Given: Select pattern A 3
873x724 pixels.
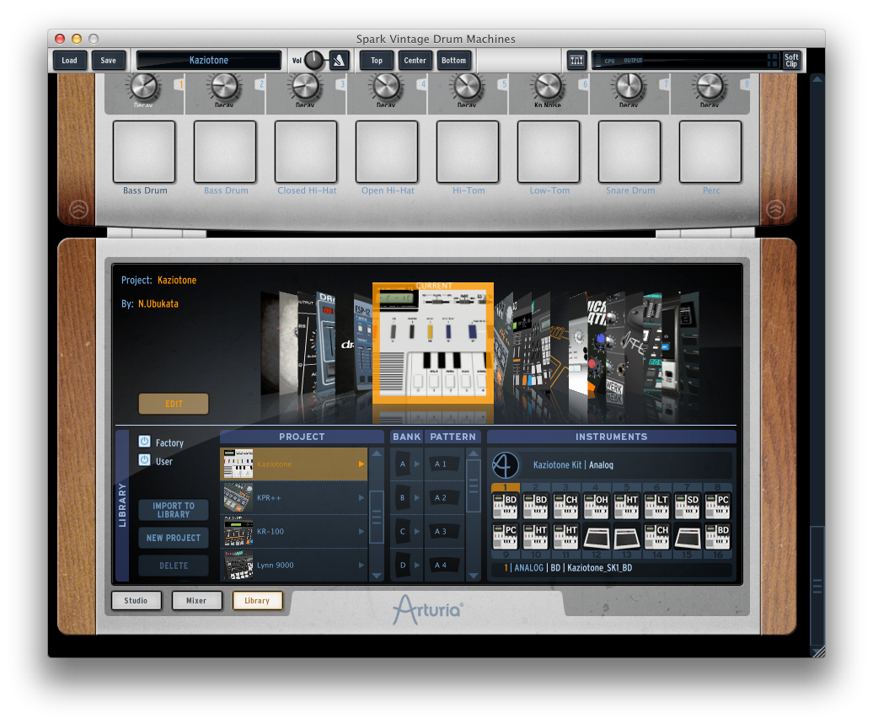Looking at the screenshot, I should pos(444,531).
